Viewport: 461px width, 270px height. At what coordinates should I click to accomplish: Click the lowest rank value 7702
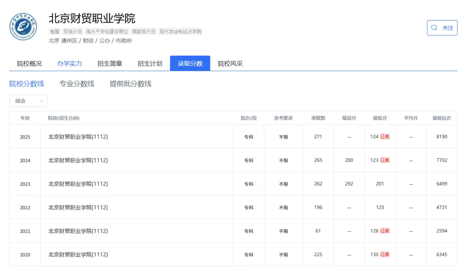pyautogui.click(x=442, y=160)
